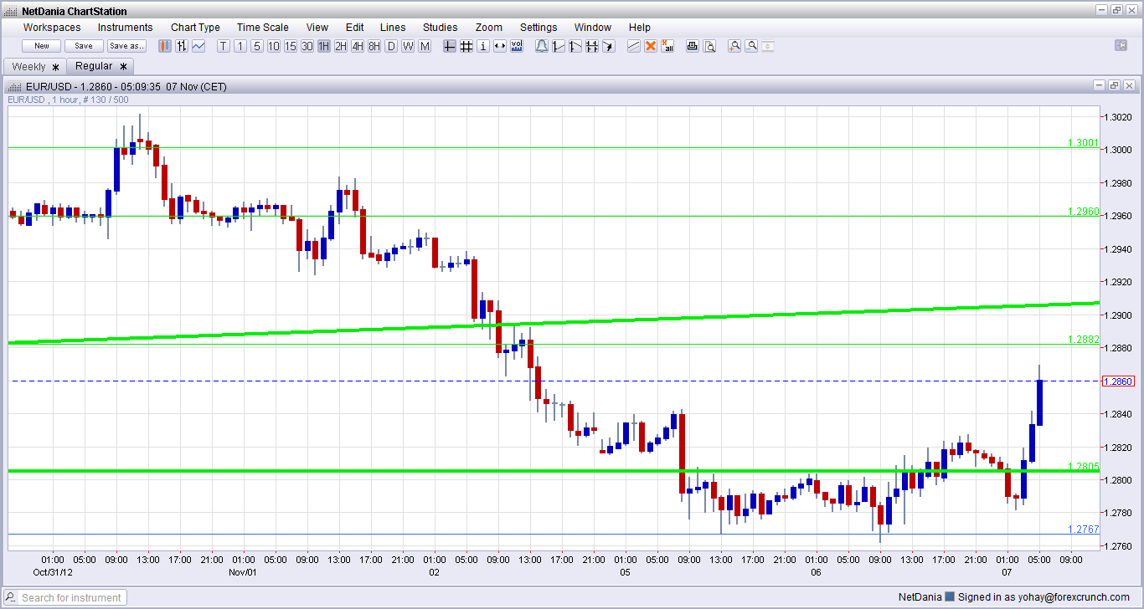Click the zoom in magnifier icon

click(734, 46)
